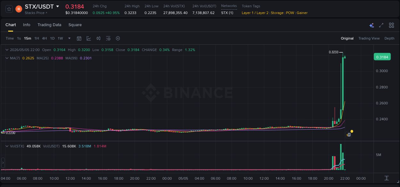Image resolution: width=400 pixels, height=187 pixels.
Task: Open the multi-chart layout grid icon
Action: coord(391,25)
